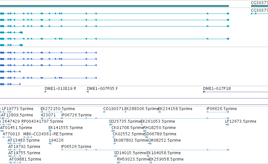268x164 pixels.
Task: Open the AT19755.5prime label
Action: pos(24,153)
